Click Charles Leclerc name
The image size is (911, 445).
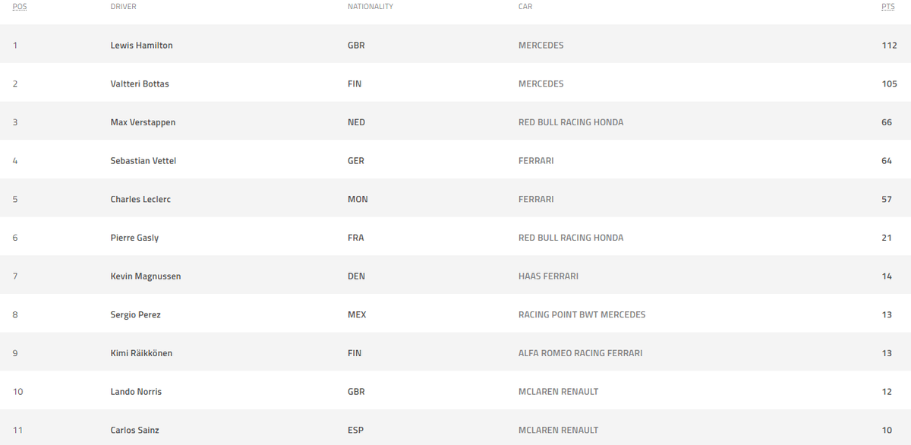140,199
